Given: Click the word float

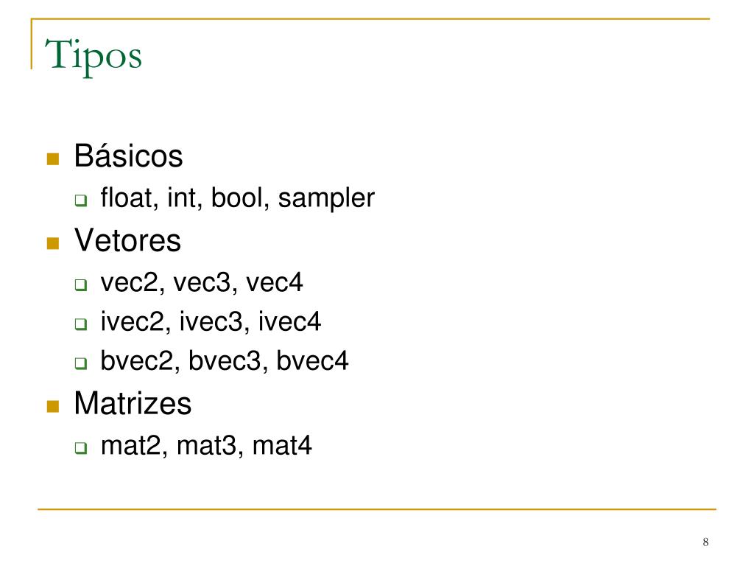Looking at the screenshot, I should [127, 198].
